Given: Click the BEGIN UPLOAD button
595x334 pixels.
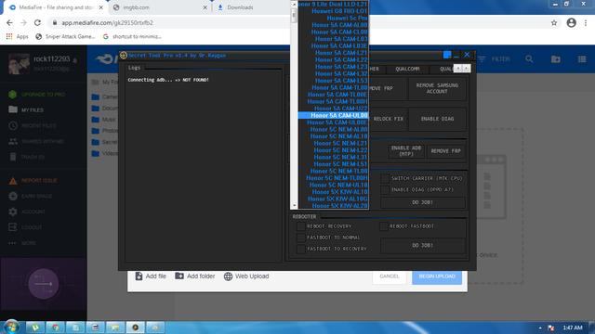Looking at the screenshot, I should (437, 276).
